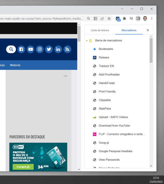Viewport: 164px width, 184px height.
Task: Click the web page vertical scrollbar thumb
Action: [x=79, y=34]
